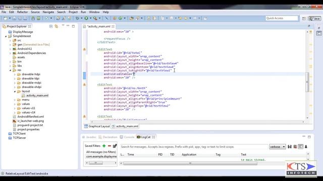Open the Debug dropdown arrow
This screenshot has height=181, width=323.
(x=82, y=18)
